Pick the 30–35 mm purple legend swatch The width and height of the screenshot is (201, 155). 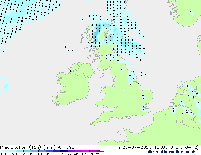(71, 151)
